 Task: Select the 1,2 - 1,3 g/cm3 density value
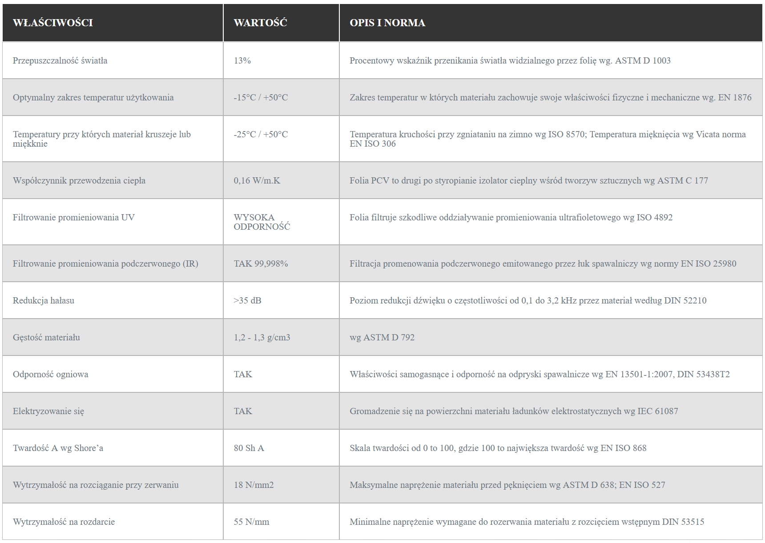click(x=262, y=337)
